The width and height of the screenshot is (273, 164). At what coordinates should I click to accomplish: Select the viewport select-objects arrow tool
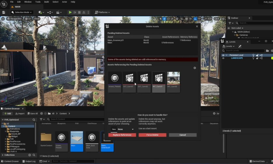pyautogui.click(x=160, y=19)
